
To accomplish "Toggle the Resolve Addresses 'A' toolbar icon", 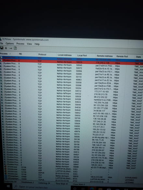I will [6, 48].
